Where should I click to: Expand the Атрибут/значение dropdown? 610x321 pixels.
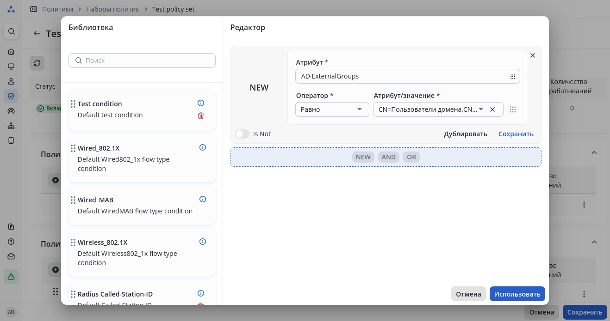[481, 109]
